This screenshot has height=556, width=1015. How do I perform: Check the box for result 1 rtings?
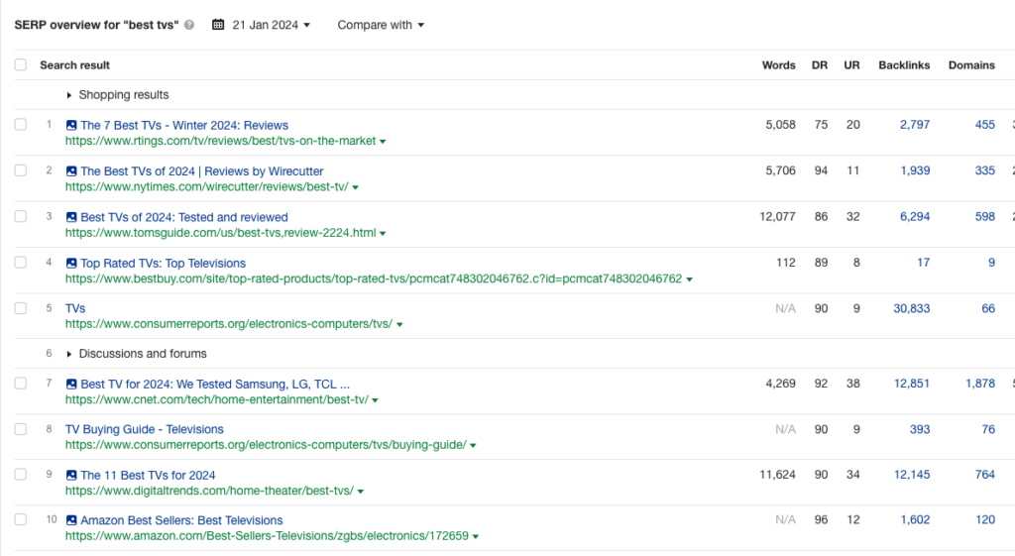click(x=21, y=125)
